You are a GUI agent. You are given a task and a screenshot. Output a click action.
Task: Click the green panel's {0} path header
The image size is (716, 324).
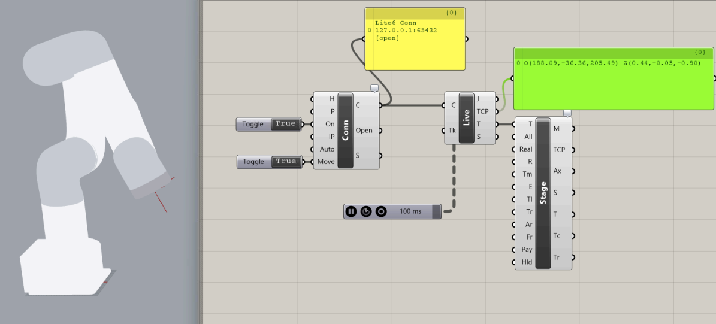tap(700, 52)
